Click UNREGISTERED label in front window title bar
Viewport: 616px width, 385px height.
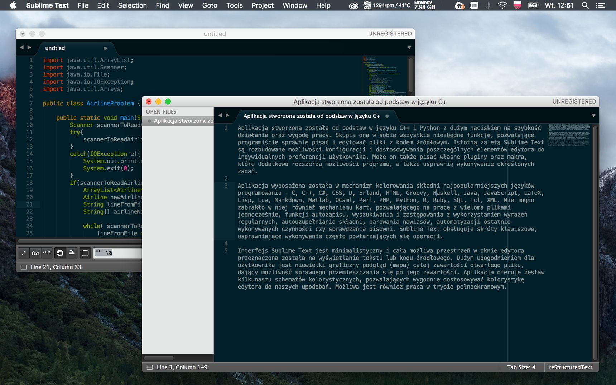[574, 101]
